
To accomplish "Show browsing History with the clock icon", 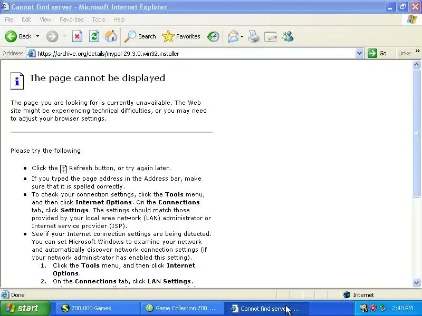I will pyautogui.click(x=213, y=36).
